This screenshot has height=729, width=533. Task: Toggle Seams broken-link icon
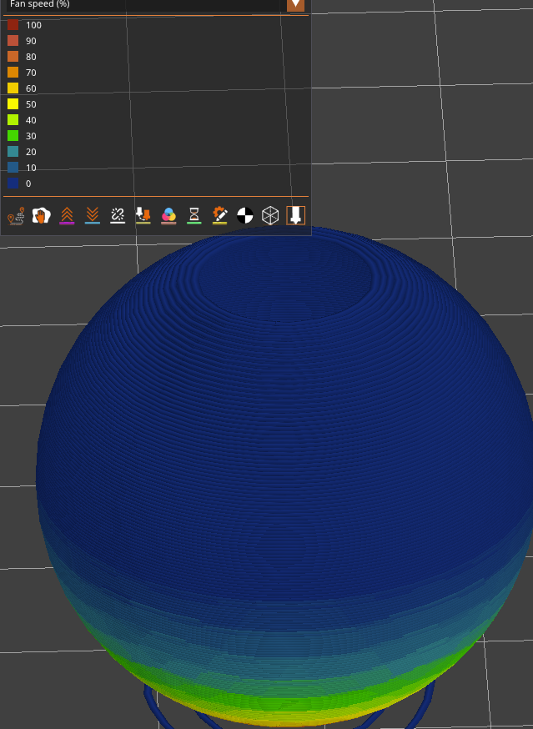click(118, 216)
